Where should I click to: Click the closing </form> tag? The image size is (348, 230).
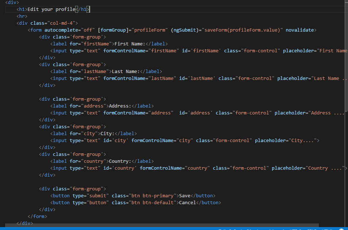click(x=37, y=217)
